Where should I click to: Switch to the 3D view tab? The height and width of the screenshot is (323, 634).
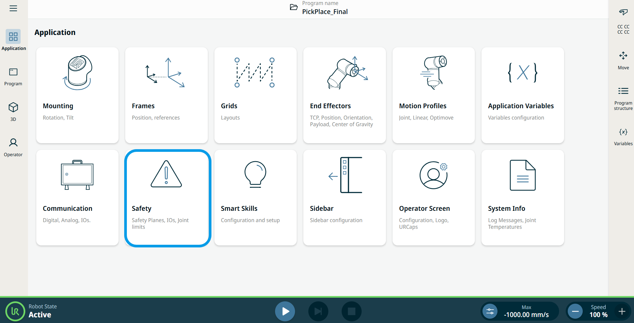pyautogui.click(x=13, y=112)
